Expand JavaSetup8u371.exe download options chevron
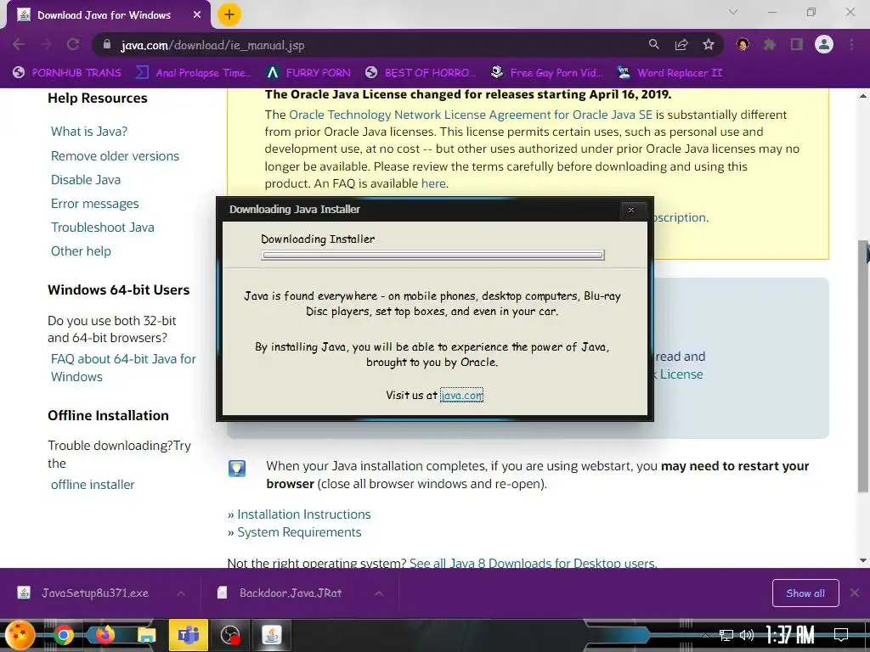This screenshot has width=870, height=652. click(181, 593)
